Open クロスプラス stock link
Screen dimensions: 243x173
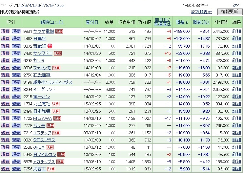[x=44, y=140]
